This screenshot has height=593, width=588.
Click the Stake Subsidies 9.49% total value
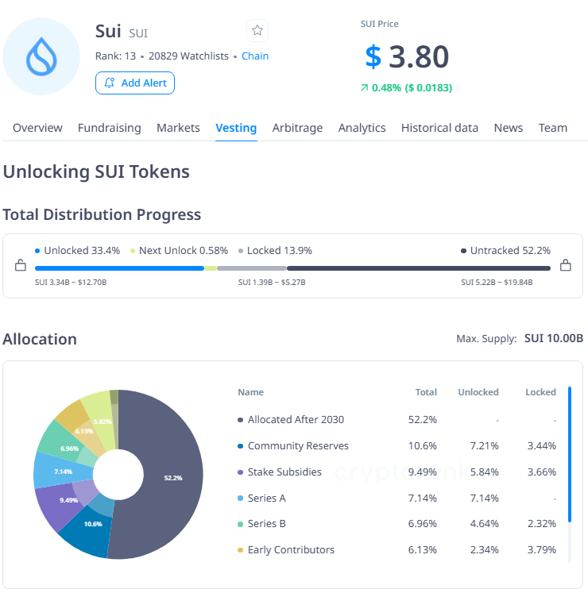pos(422,472)
